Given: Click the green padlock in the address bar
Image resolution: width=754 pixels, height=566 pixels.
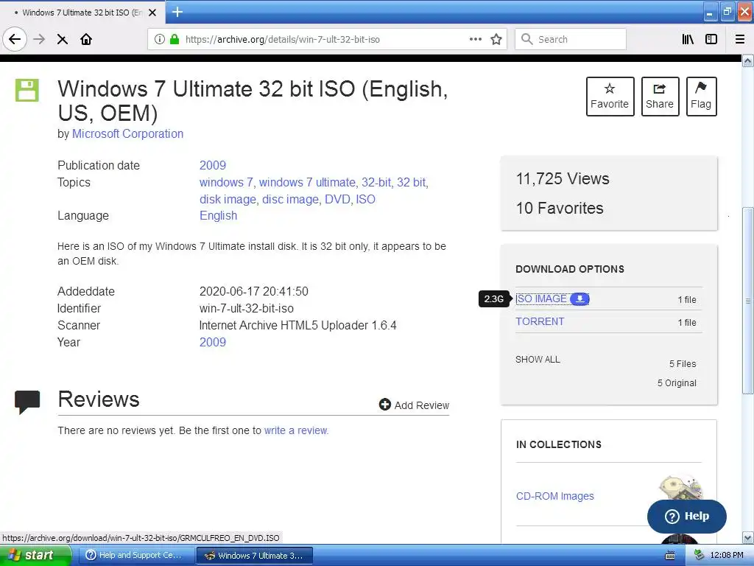Looking at the screenshot, I should 175,39.
